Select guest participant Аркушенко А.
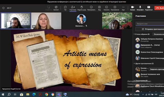The width and height of the screenshot is (164, 97). pos(150,46)
